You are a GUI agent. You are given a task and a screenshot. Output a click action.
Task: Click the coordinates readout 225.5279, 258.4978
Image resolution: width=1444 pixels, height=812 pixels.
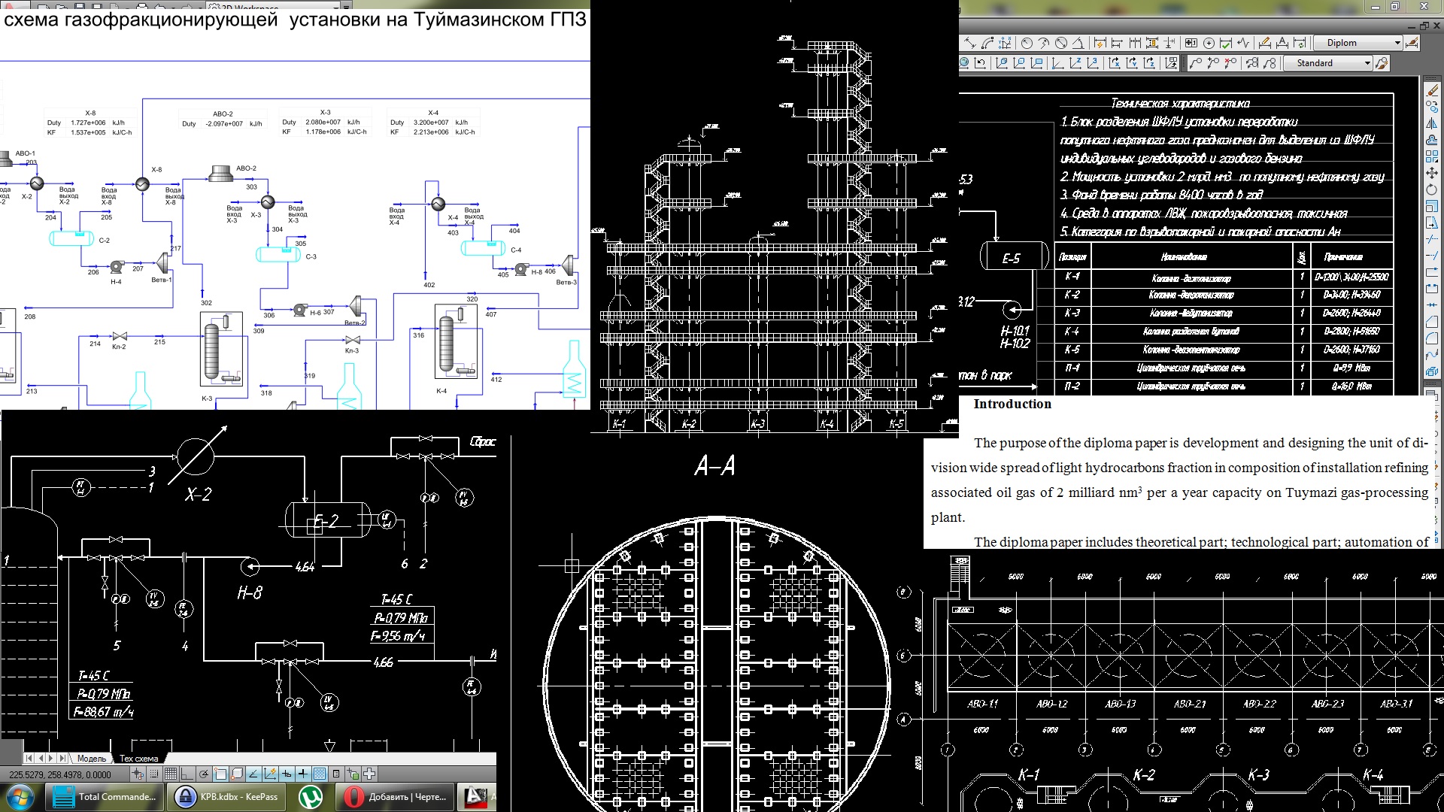60,774
